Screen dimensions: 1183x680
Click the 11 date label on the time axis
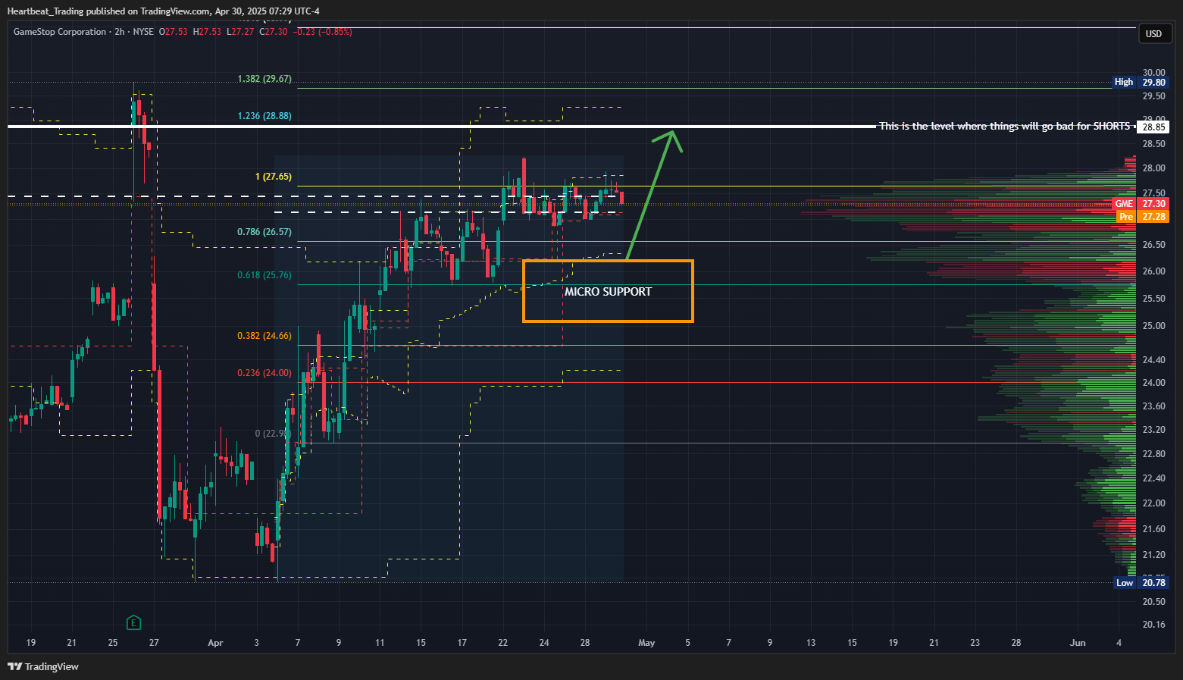(380, 643)
